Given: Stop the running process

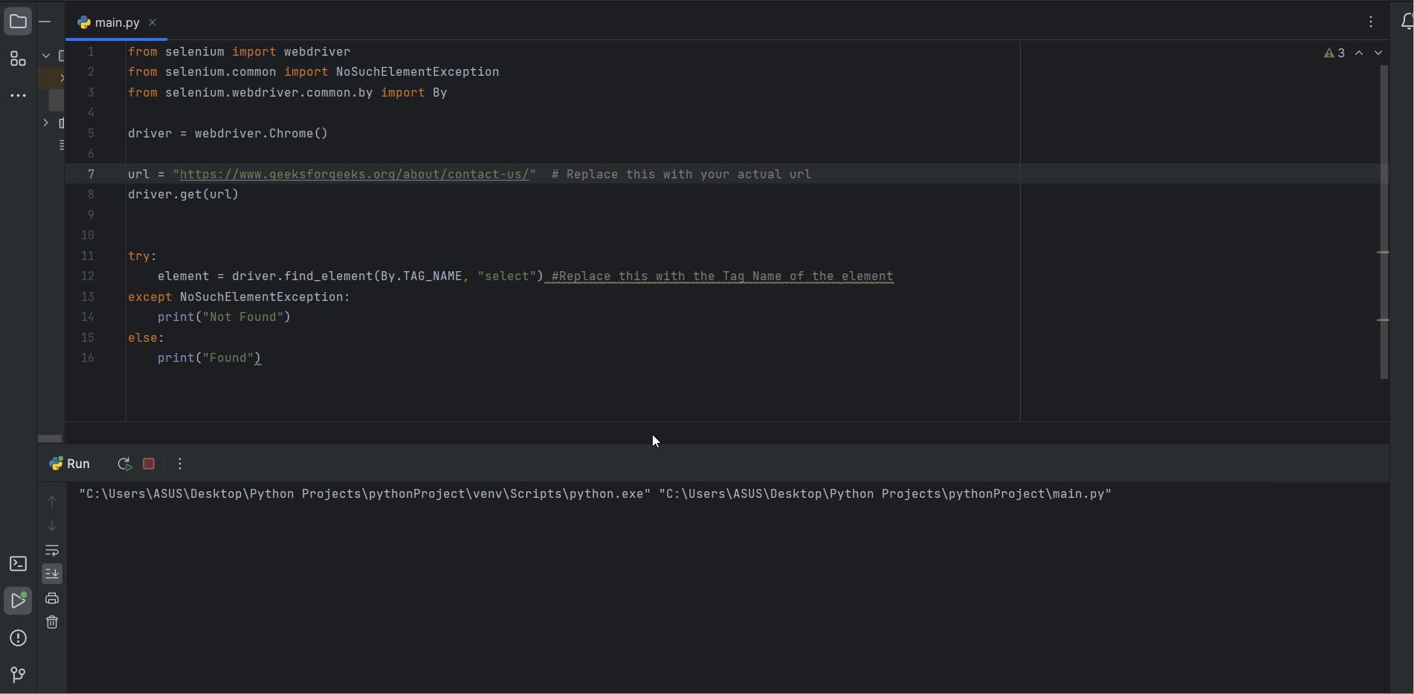Looking at the screenshot, I should coord(149,464).
